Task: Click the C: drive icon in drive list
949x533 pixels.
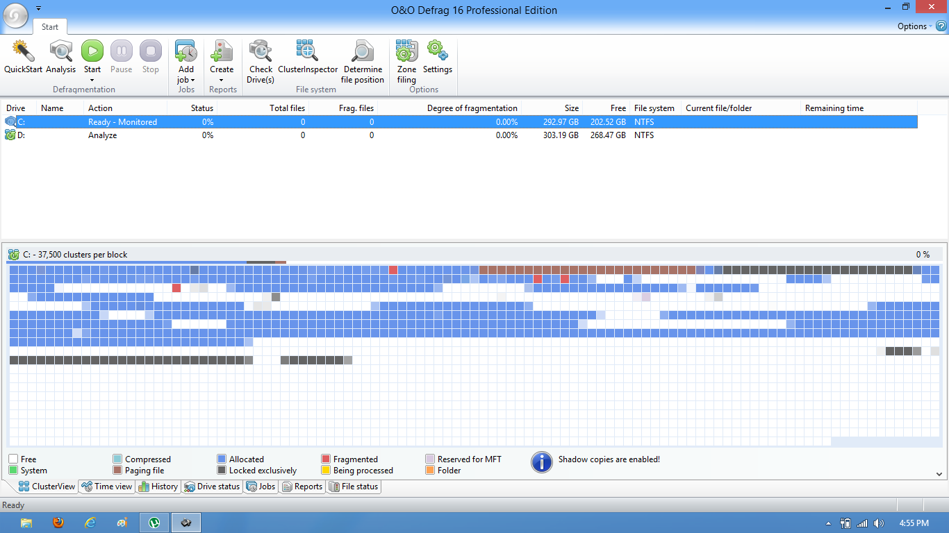Action: pos(10,121)
